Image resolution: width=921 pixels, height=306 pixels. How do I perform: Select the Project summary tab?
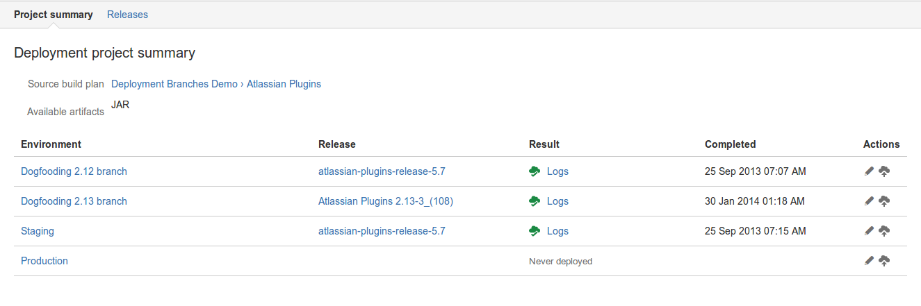[54, 15]
